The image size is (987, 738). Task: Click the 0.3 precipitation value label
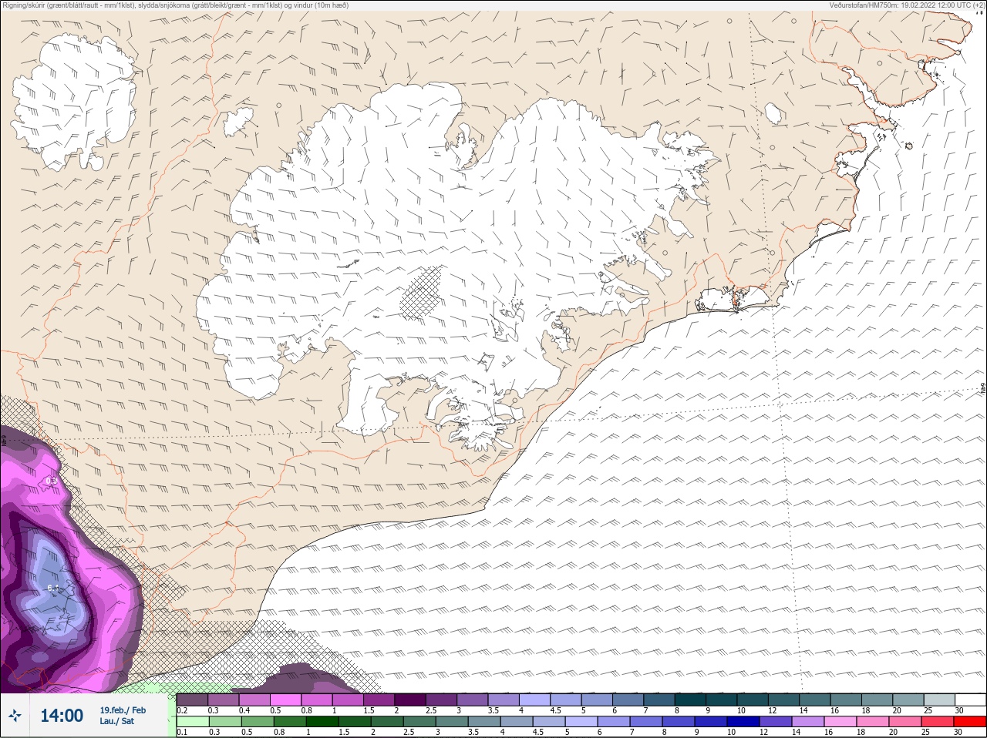pyautogui.click(x=52, y=480)
